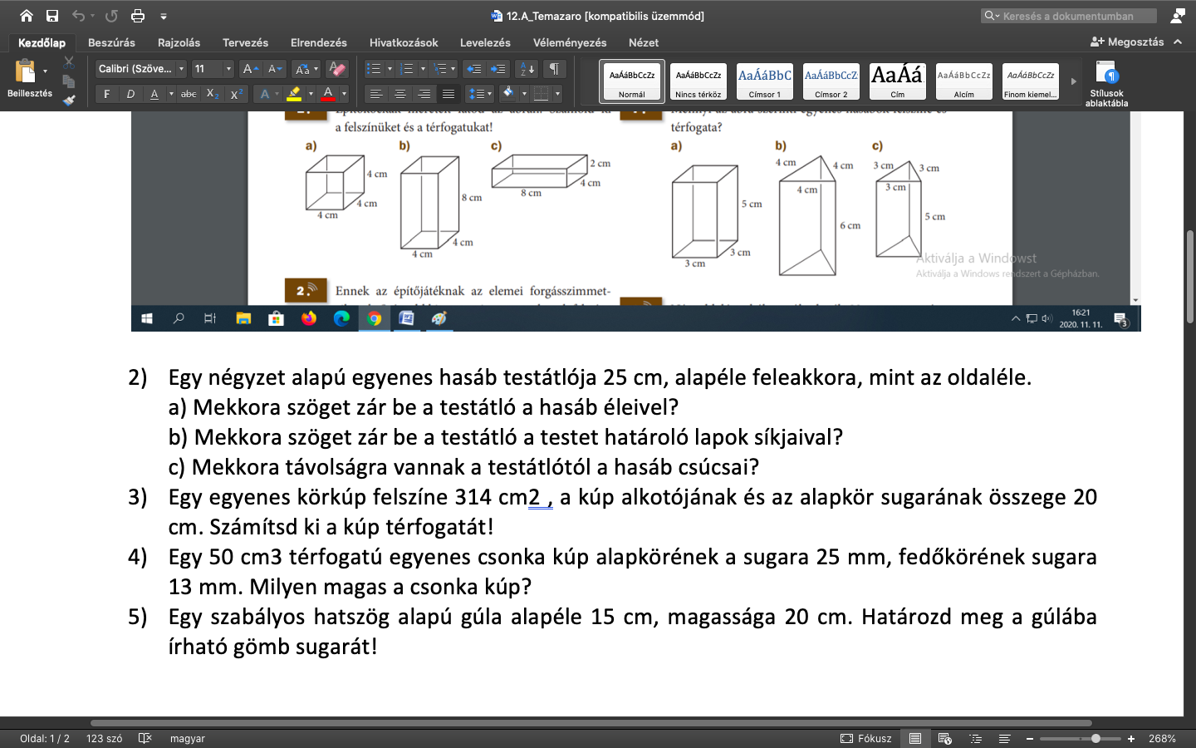Click the clear formatting eraser icon
The image size is (1196, 748).
336,69
